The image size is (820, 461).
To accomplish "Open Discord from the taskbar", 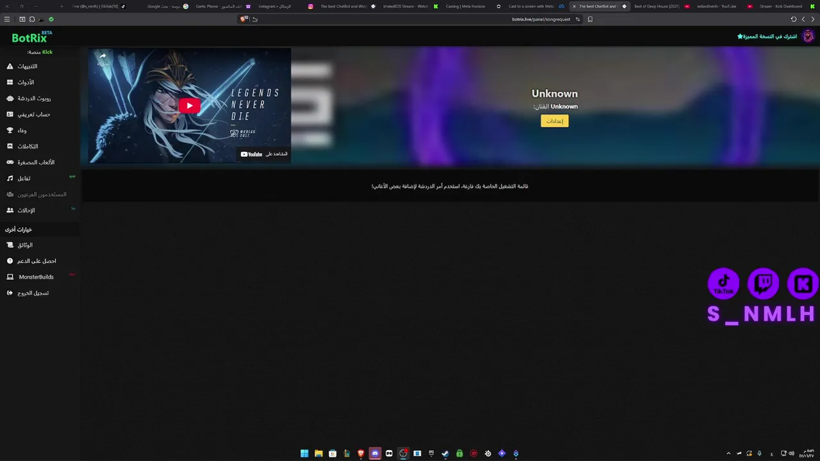I will tap(375, 453).
